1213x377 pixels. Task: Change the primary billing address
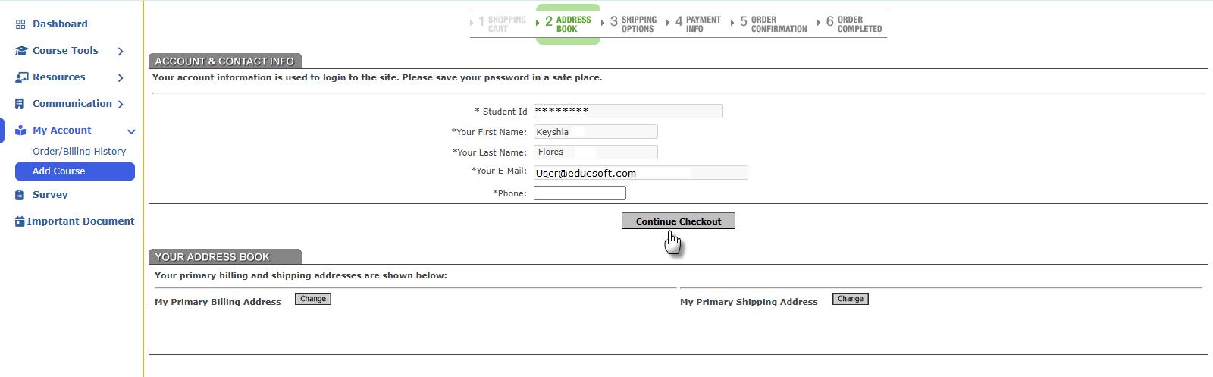tap(313, 299)
